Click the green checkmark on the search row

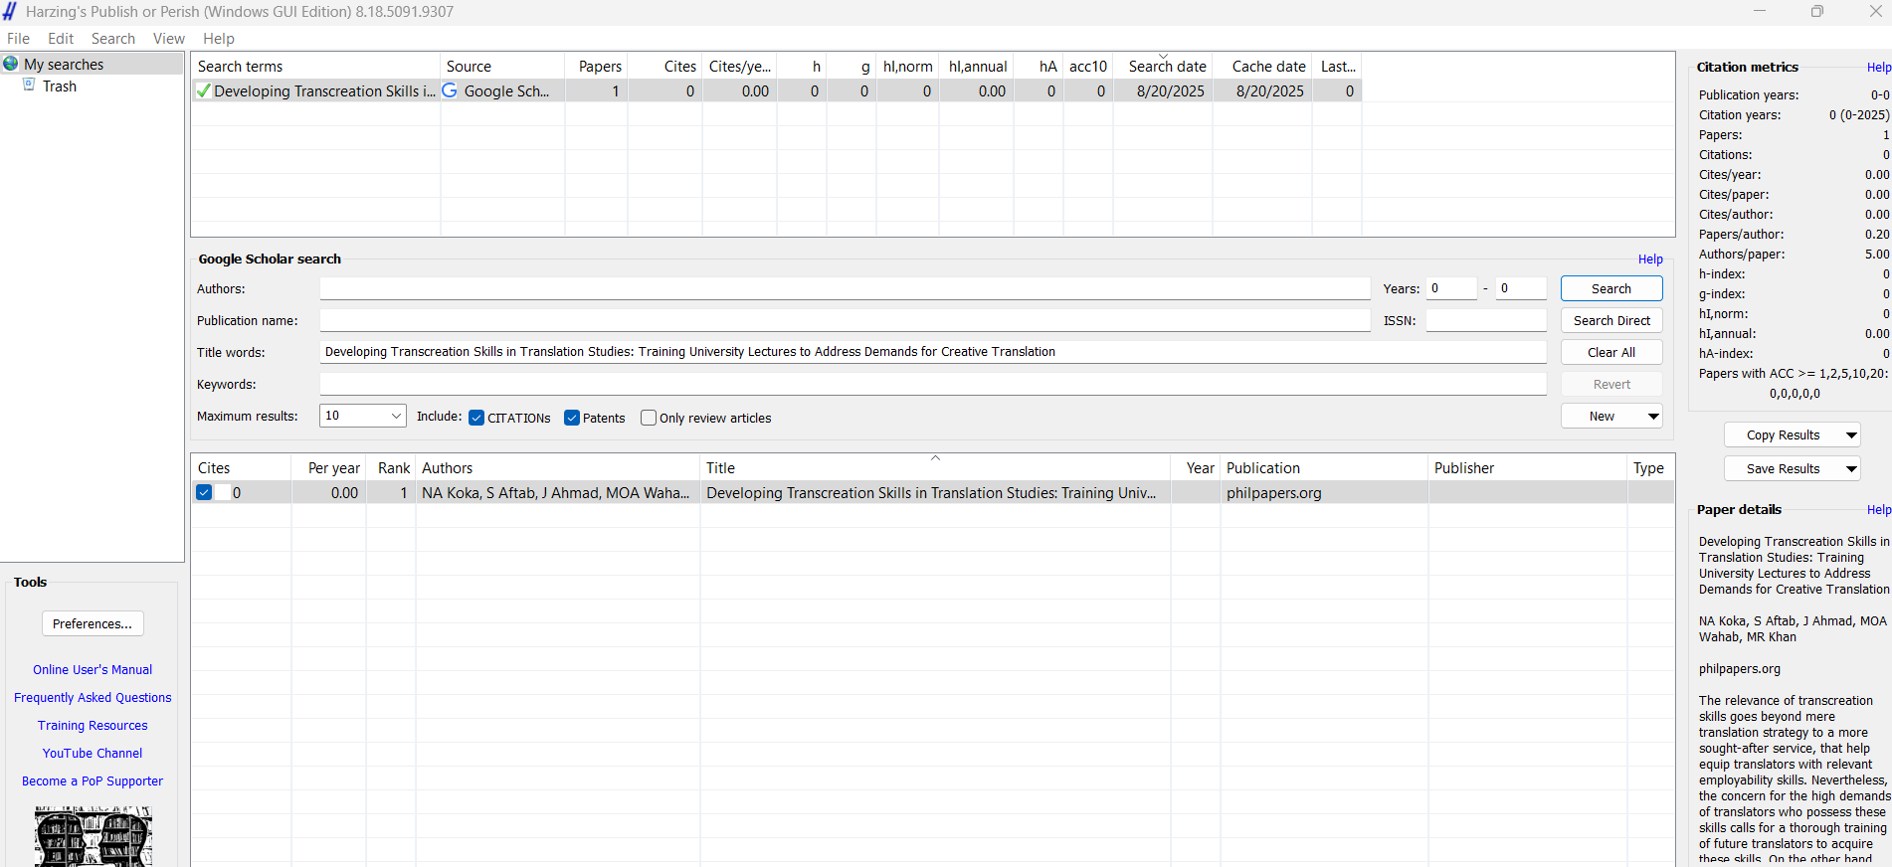coord(203,90)
